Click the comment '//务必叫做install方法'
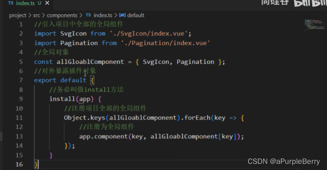The width and height of the screenshot is (327, 170). 86,90
